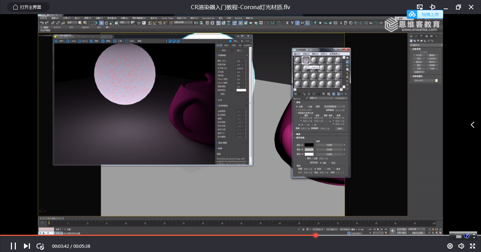The image size is (481, 252).
Task: Open the Material menu in material editor
Action: (x=306, y=54)
